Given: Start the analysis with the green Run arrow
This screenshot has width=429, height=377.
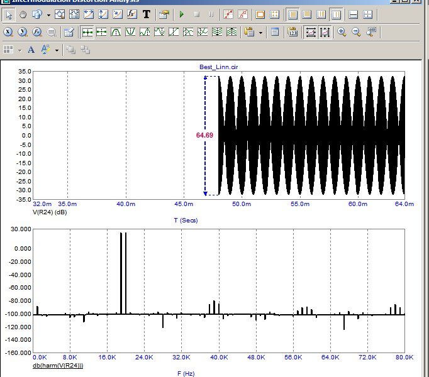Looking at the screenshot, I should coord(181,14).
